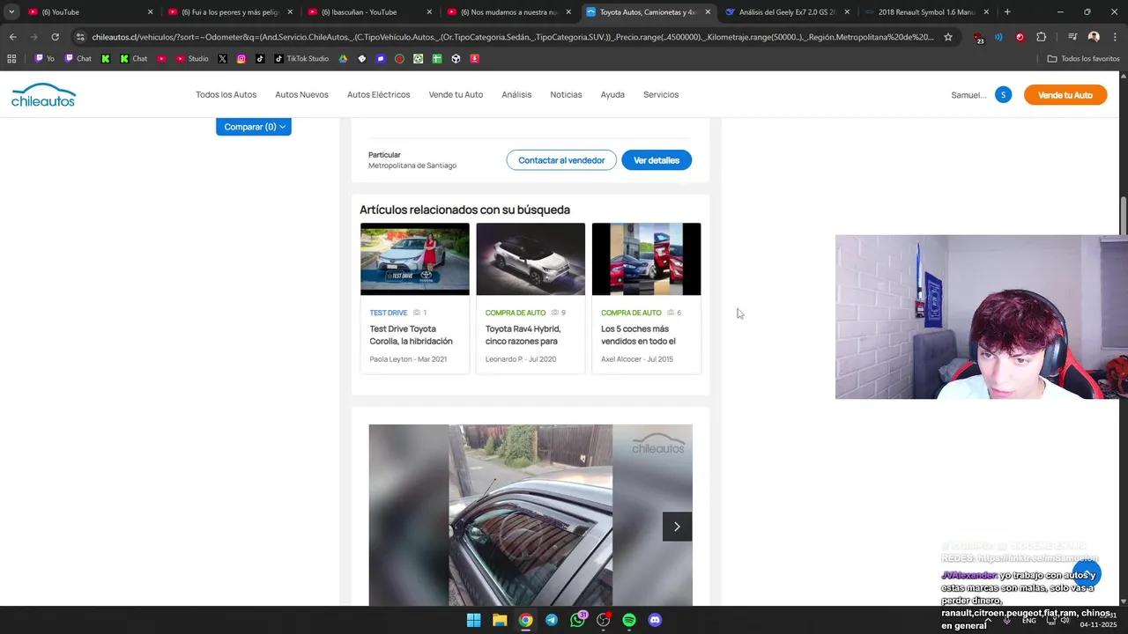Image resolution: width=1128 pixels, height=634 pixels.
Task: Expand the Comparar (0) dropdown
Action: [x=254, y=127]
